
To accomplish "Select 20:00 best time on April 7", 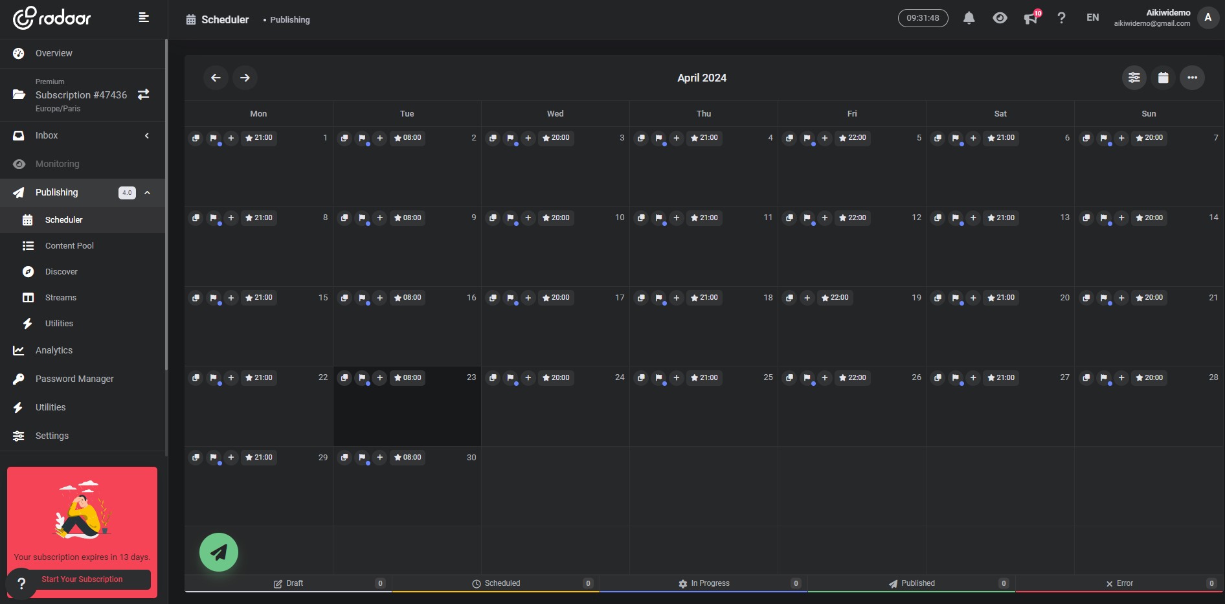I will [x=1149, y=138].
